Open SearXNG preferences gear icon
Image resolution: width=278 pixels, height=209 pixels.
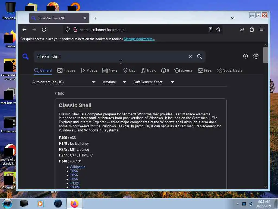(x=256, y=56)
